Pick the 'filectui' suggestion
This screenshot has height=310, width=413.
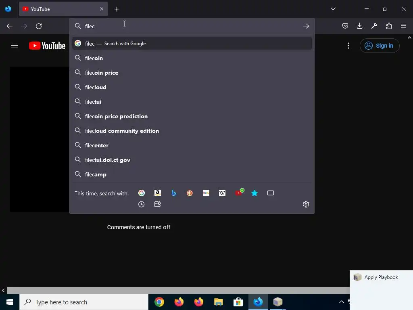(x=192, y=101)
